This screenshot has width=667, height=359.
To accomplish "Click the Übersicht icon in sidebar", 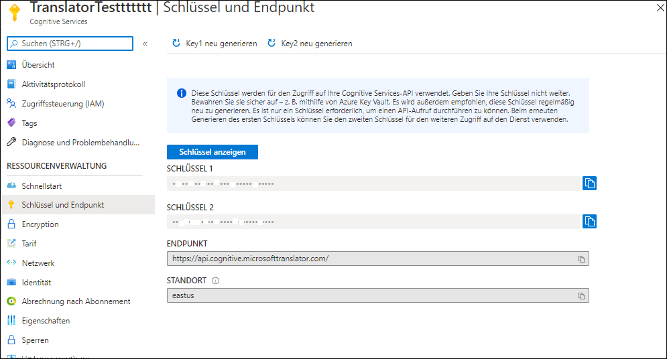I will coord(11,64).
